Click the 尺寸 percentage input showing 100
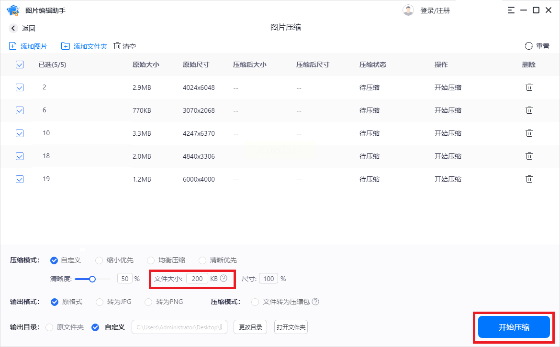 (269, 279)
